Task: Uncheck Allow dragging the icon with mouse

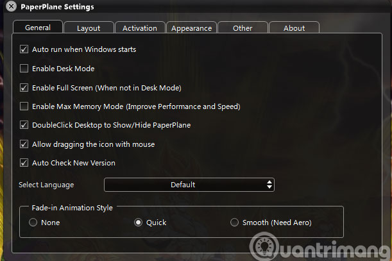Action: pos(24,144)
